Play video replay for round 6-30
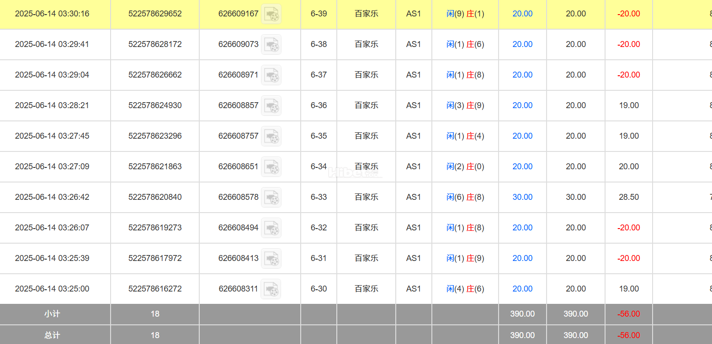 point(271,289)
